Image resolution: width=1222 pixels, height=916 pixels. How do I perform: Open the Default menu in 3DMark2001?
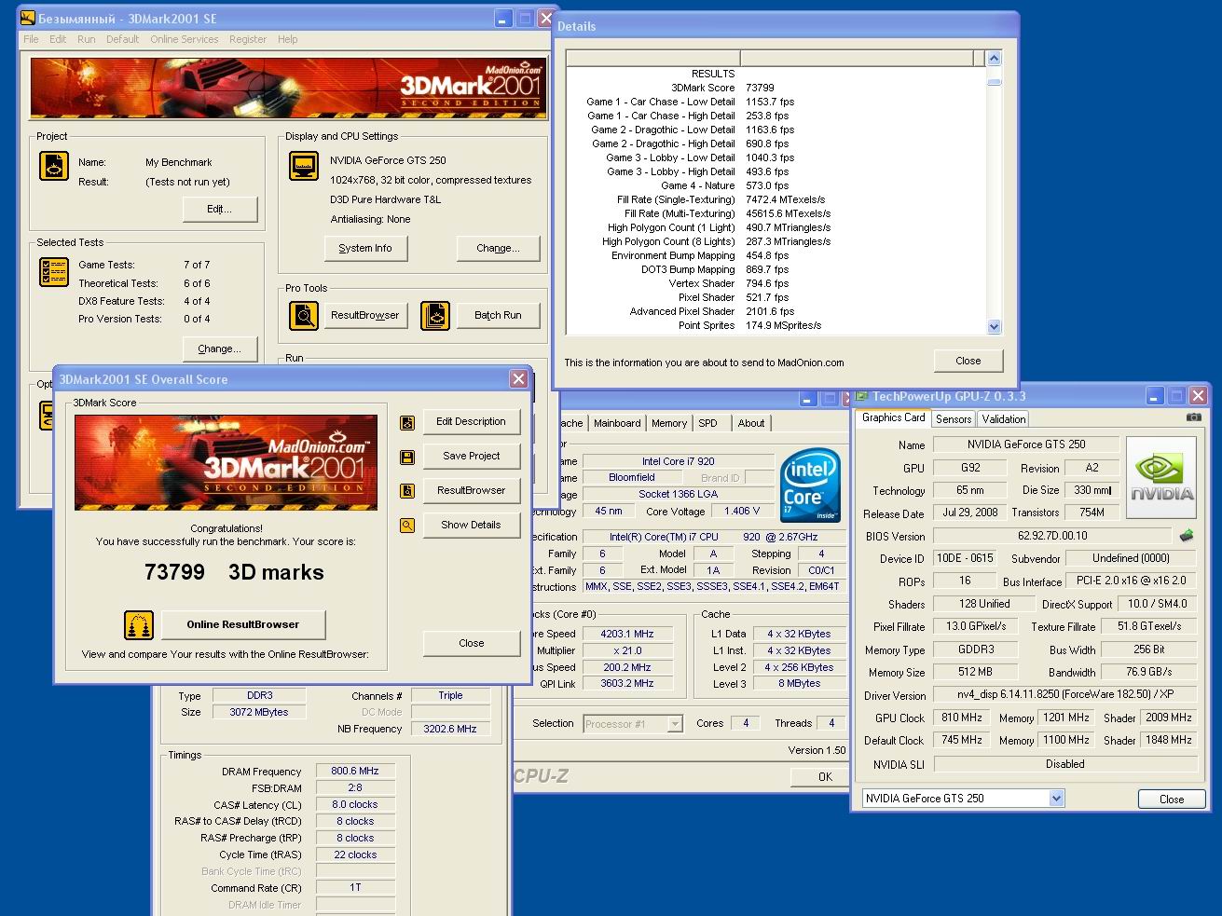pyautogui.click(x=122, y=39)
